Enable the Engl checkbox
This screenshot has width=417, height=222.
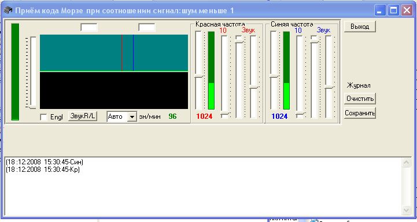click(43, 117)
